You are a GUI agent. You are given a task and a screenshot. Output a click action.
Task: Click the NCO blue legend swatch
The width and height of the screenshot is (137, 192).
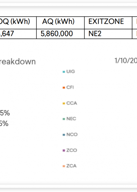click(x=64, y=135)
